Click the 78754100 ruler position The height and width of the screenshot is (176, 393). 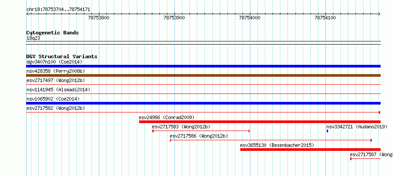coord(325,18)
